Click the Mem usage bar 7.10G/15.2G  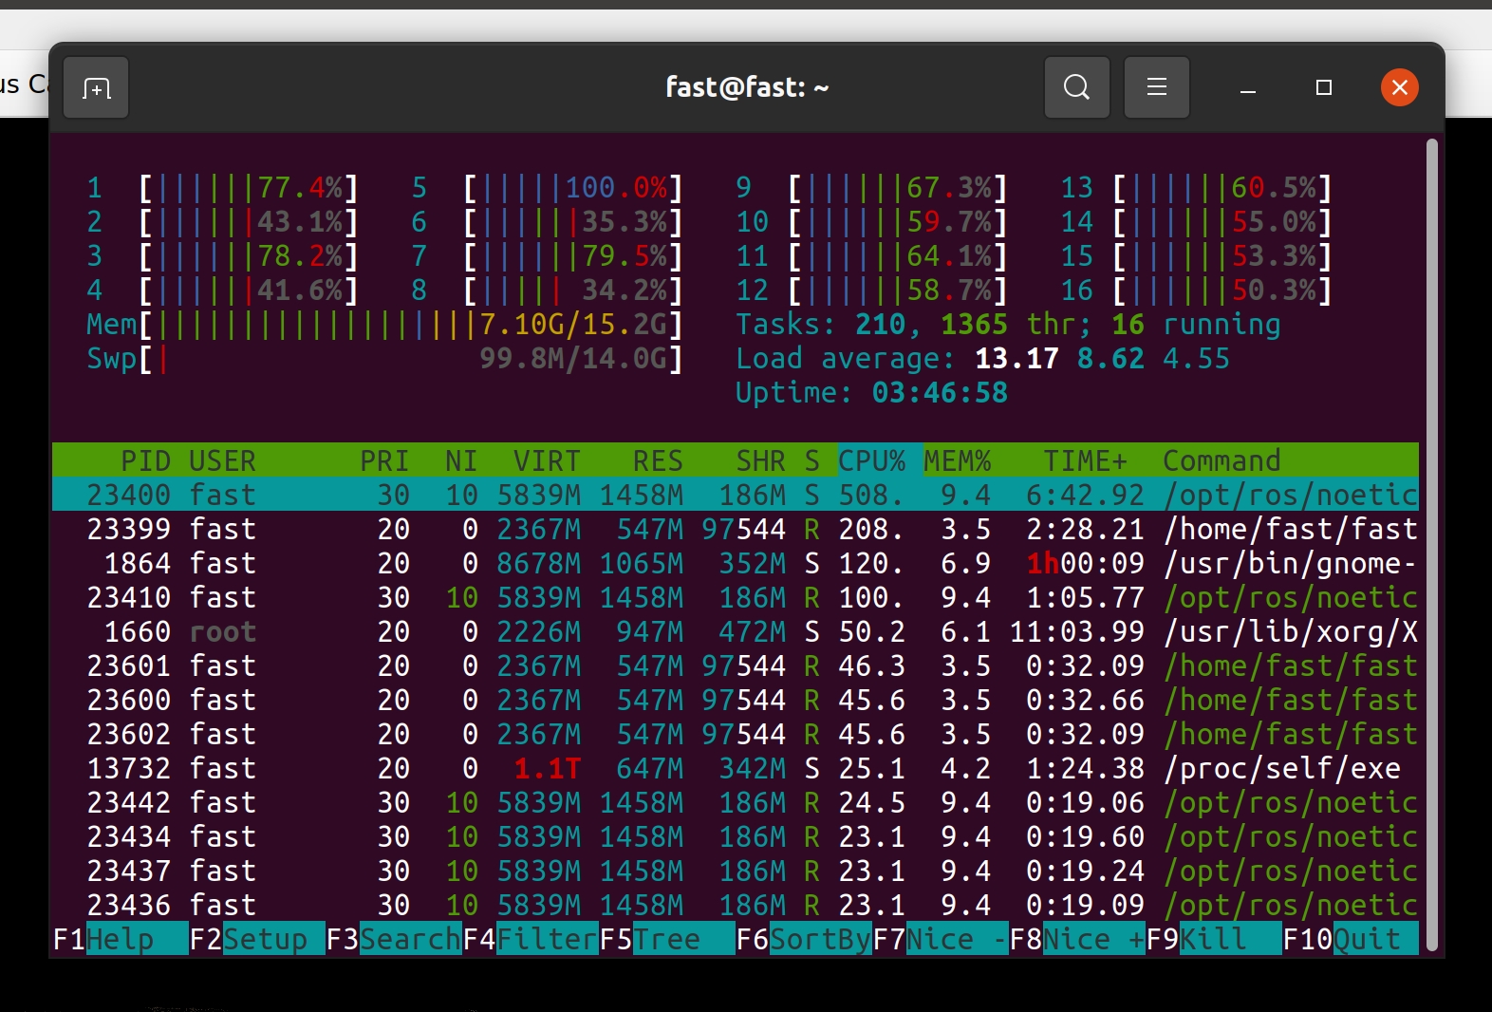coord(384,324)
